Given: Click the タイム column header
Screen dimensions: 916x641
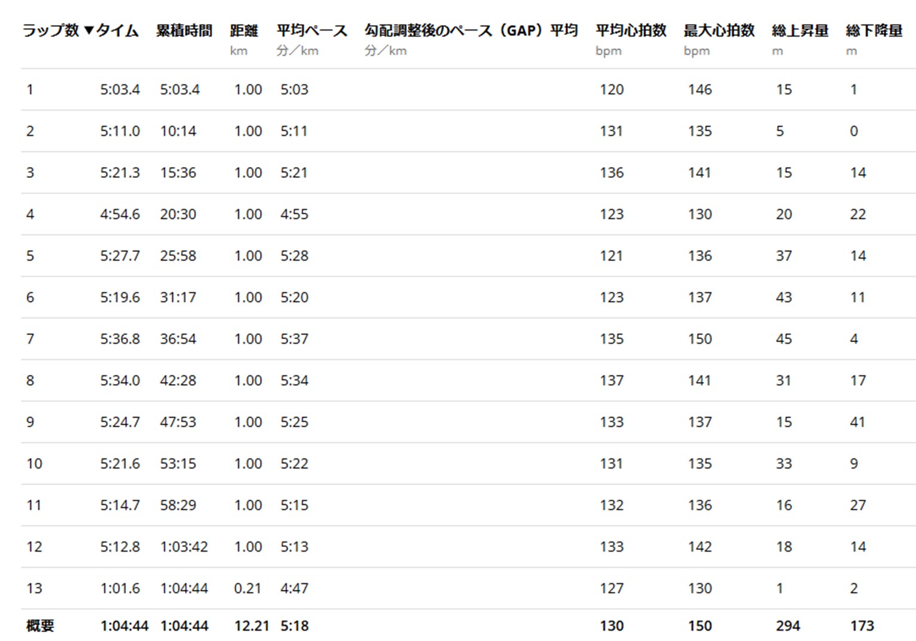Looking at the screenshot, I should (118, 31).
